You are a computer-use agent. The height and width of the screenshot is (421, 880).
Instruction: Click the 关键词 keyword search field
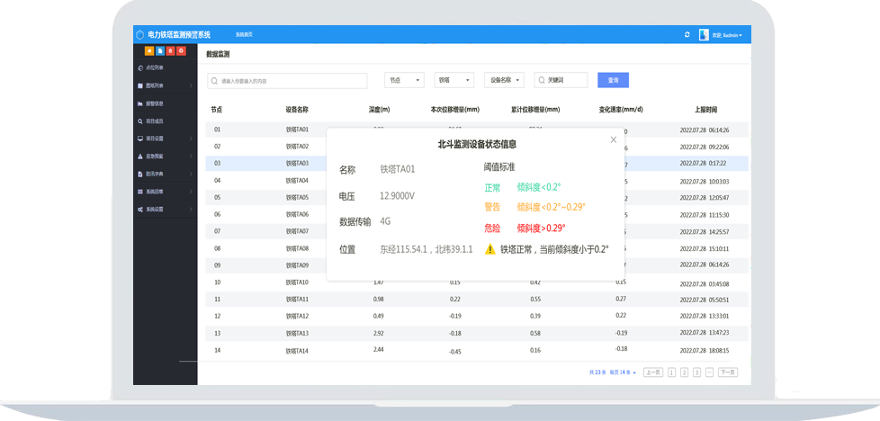[x=561, y=80]
